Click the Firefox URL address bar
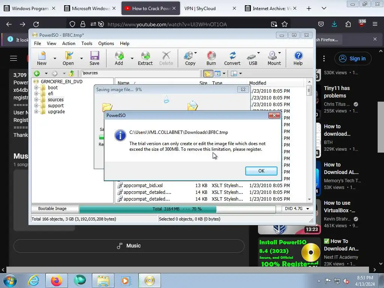Image resolution: width=384 pixels, height=288 pixels. 167,24
